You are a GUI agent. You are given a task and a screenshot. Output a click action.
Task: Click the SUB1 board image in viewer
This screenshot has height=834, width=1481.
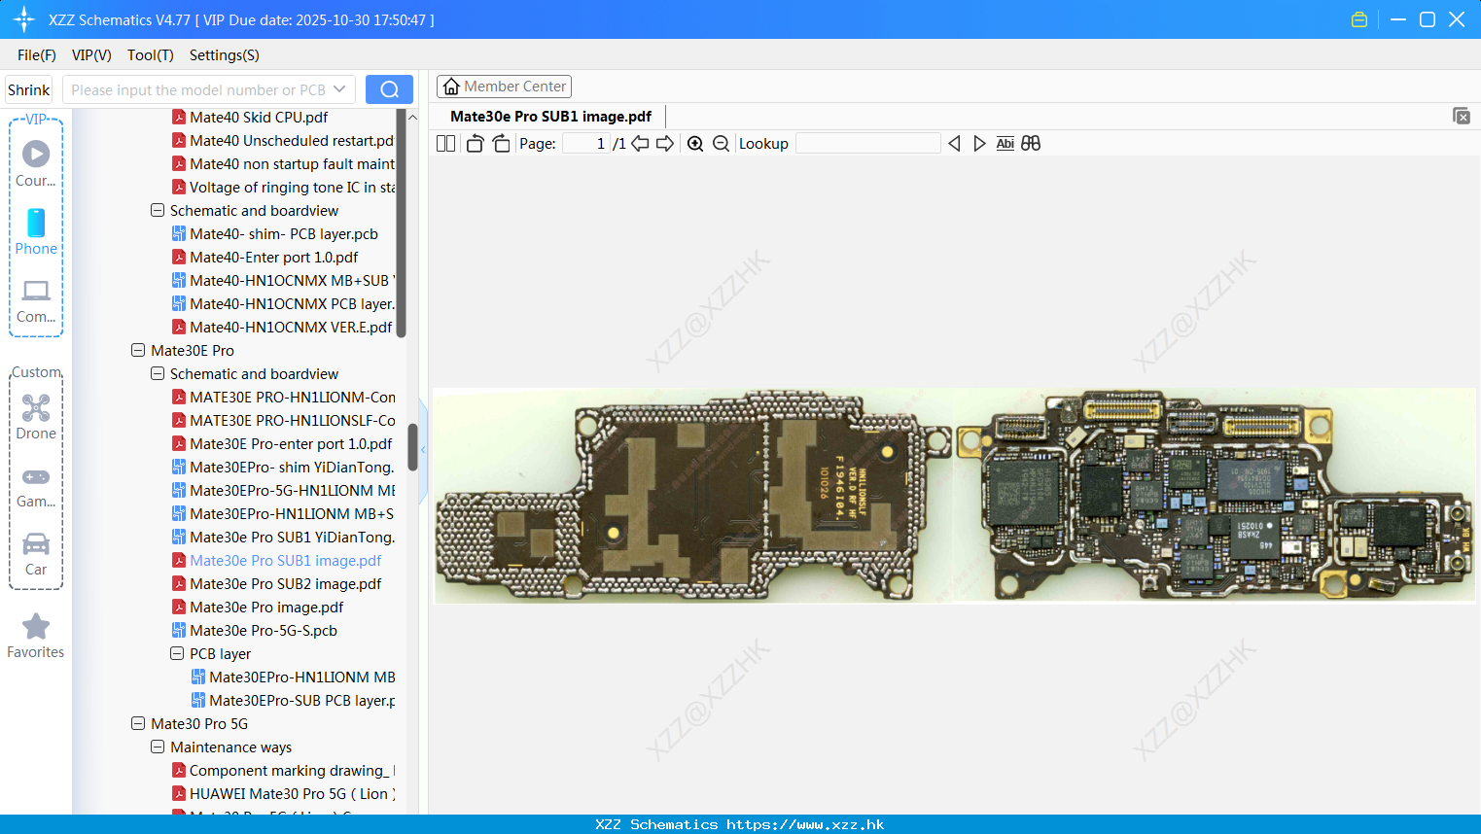click(954, 496)
